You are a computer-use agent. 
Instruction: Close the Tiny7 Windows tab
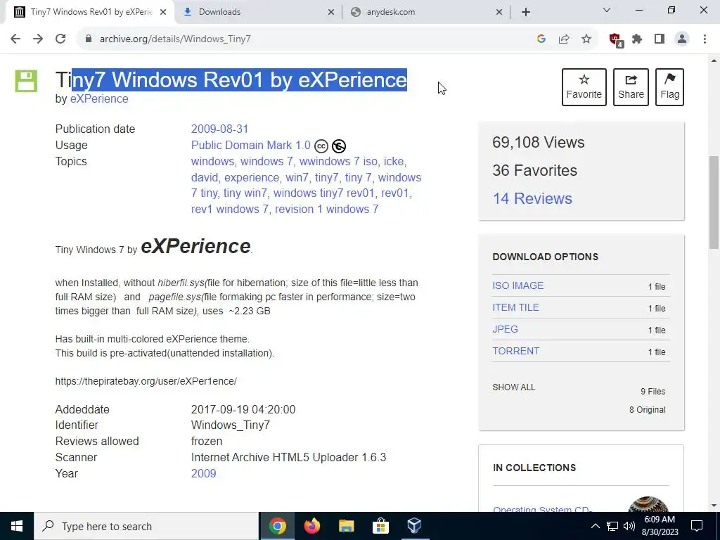(163, 13)
